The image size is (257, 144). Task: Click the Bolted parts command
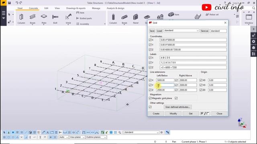coord(84,18)
